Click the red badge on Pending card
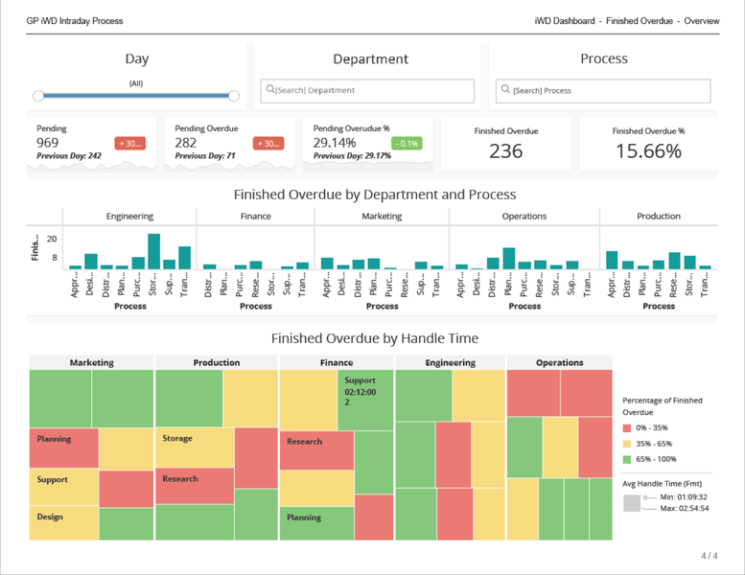 click(129, 144)
